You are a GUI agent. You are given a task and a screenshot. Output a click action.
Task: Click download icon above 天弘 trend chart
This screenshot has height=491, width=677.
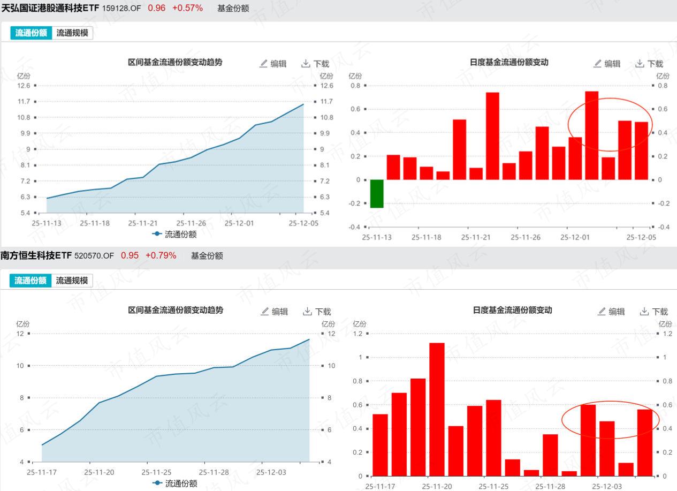306,64
